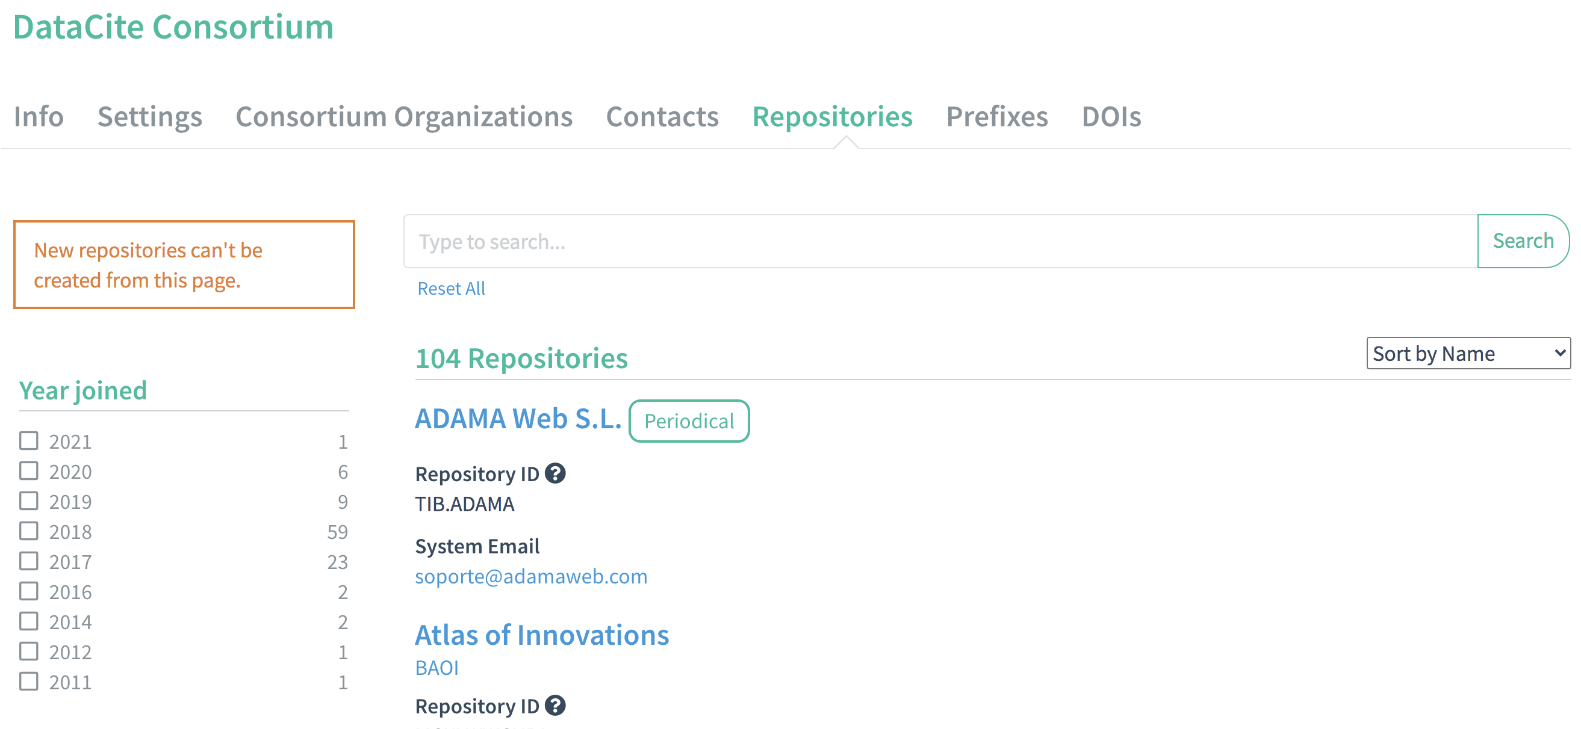This screenshot has height=729, width=1581.
Task: Toggle the 2011 year checkbox
Action: [29, 681]
